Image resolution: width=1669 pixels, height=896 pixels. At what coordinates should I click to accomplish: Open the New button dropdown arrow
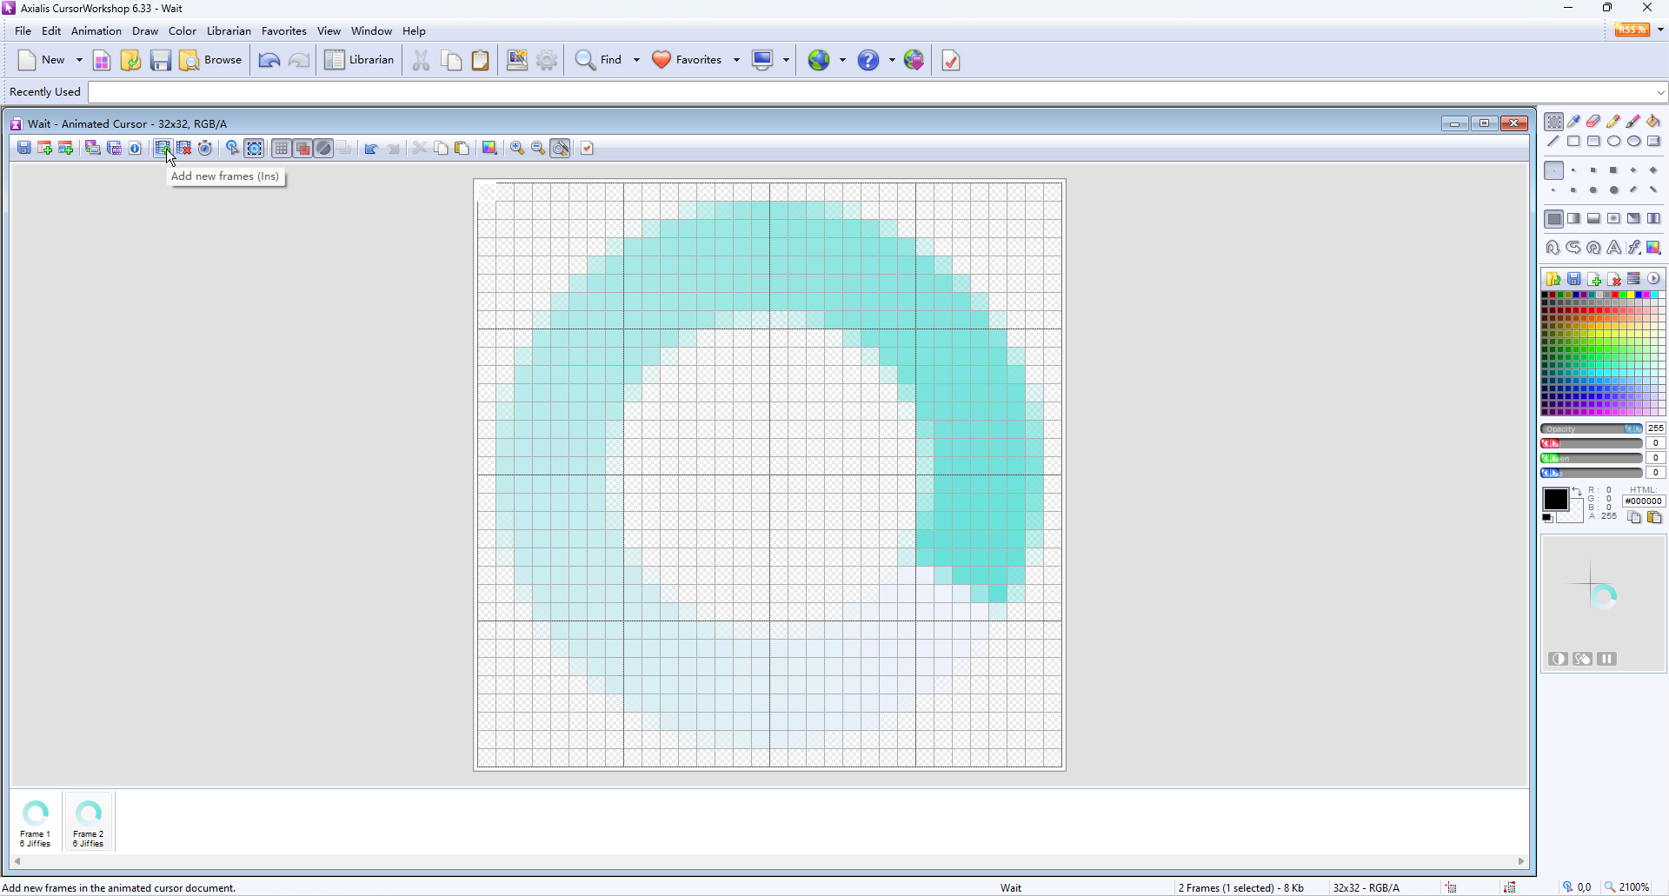[79, 60]
